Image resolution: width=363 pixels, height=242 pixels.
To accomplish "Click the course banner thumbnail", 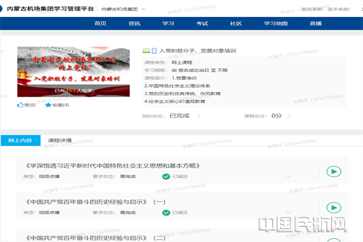I will [x=73, y=71].
